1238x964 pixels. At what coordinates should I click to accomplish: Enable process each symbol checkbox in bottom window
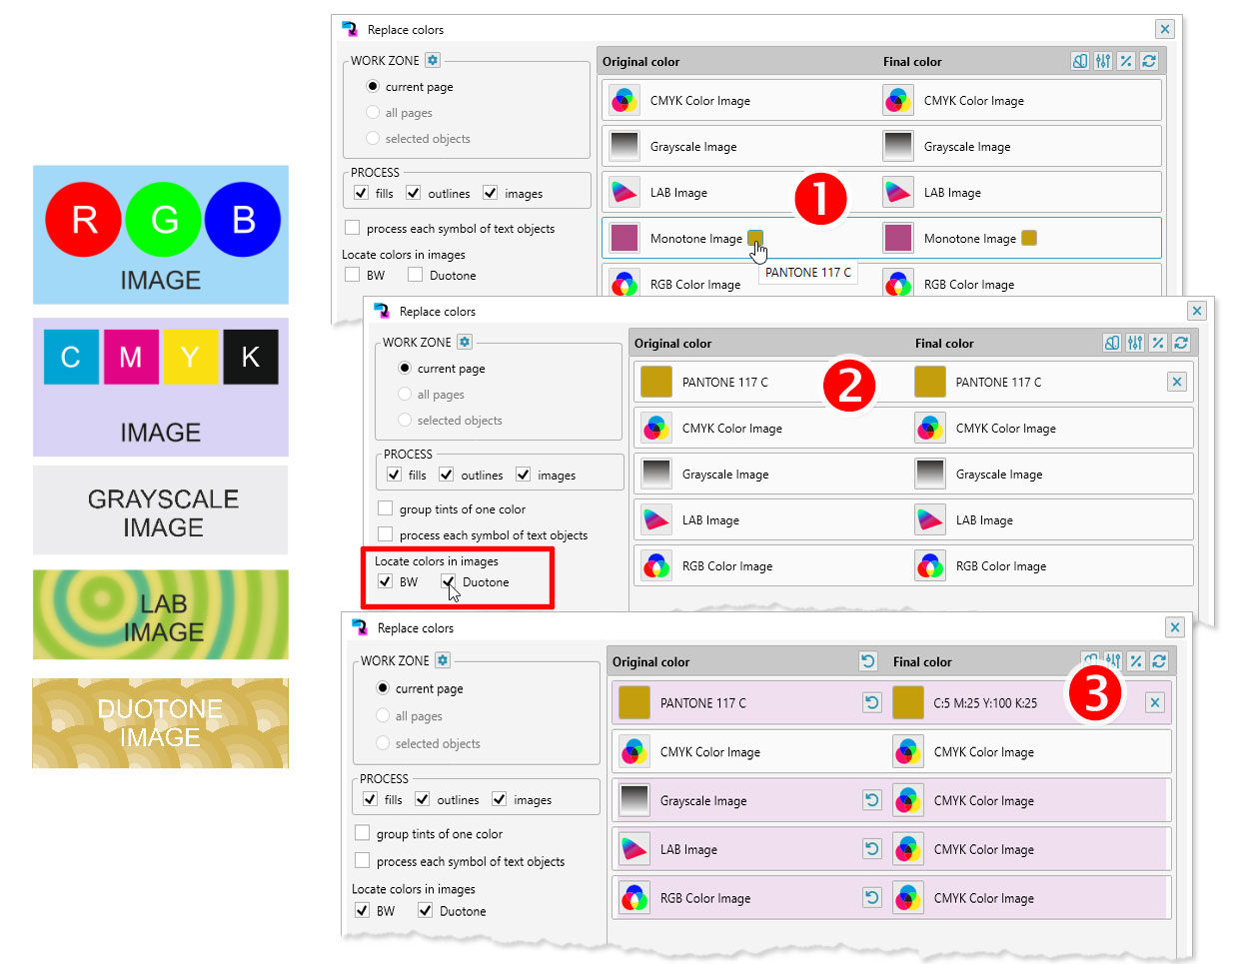[362, 860]
